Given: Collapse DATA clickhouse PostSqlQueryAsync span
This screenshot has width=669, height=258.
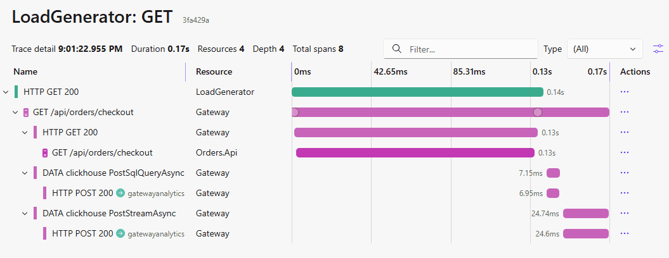Looking at the screenshot, I should tap(25, 173).
